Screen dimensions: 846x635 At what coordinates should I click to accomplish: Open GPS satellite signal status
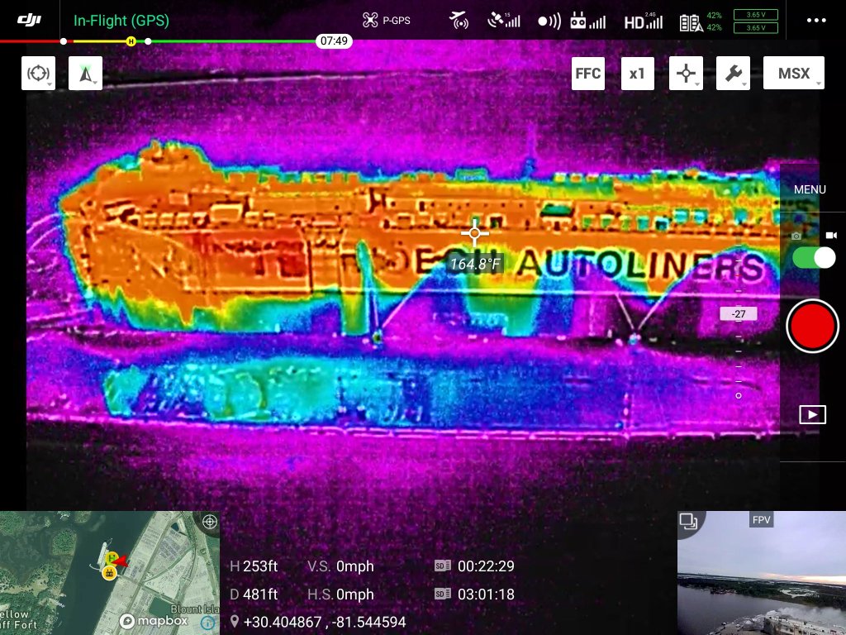pyautogui.click(x=503, y=21)
